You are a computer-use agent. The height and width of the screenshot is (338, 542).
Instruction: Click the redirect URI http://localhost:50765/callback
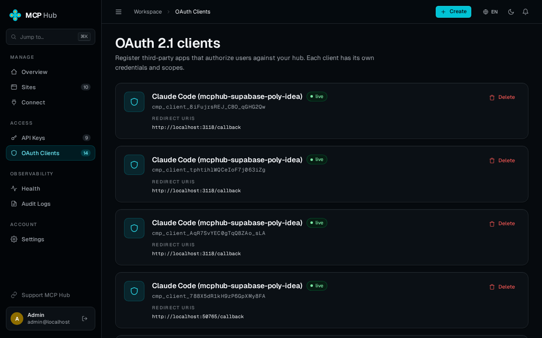point(198,316)
